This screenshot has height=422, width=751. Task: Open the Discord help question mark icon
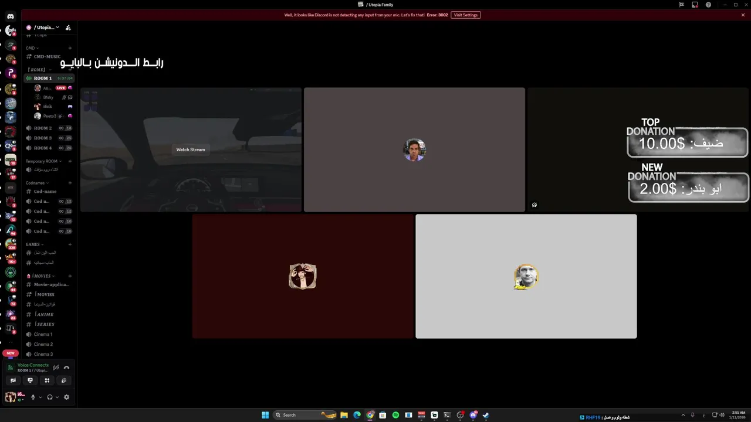[708, 5]
